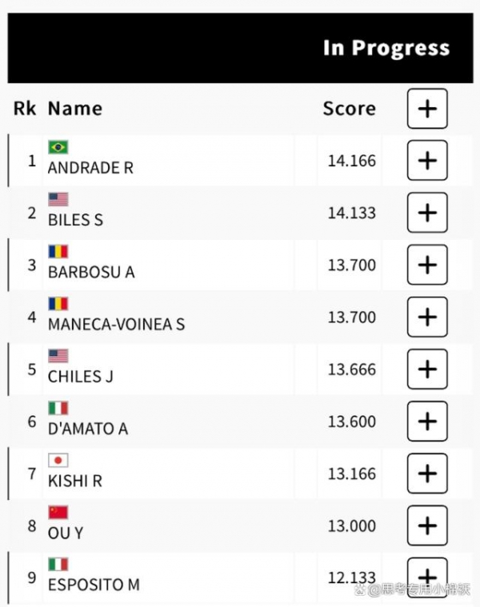Expand MANECA-VOINEA S score breakdown
480x607 pixels.
coord(427,317)
